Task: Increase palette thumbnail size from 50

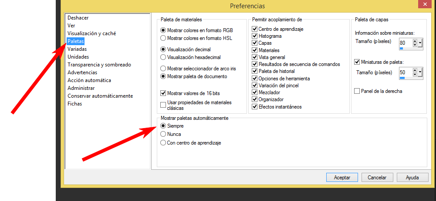Action: tap(415, 71)
